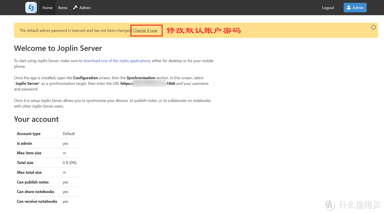
Task: Click the 'Total size' 0 B value
Action: (70, 163)
